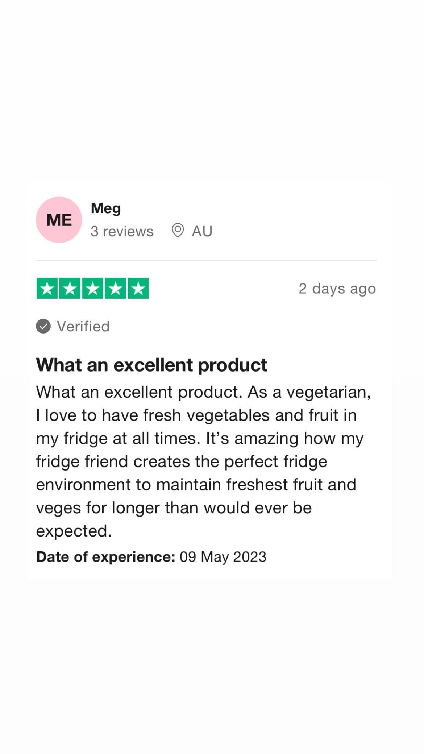Open the bold "What an excellent product" heading
The image size is (424, 754).
(x=151, y=365)
